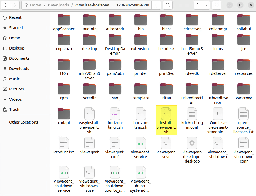Viewport: 256px width, 196px height.
Task: Click Downloads in the path bar
Action: point(58,5)
